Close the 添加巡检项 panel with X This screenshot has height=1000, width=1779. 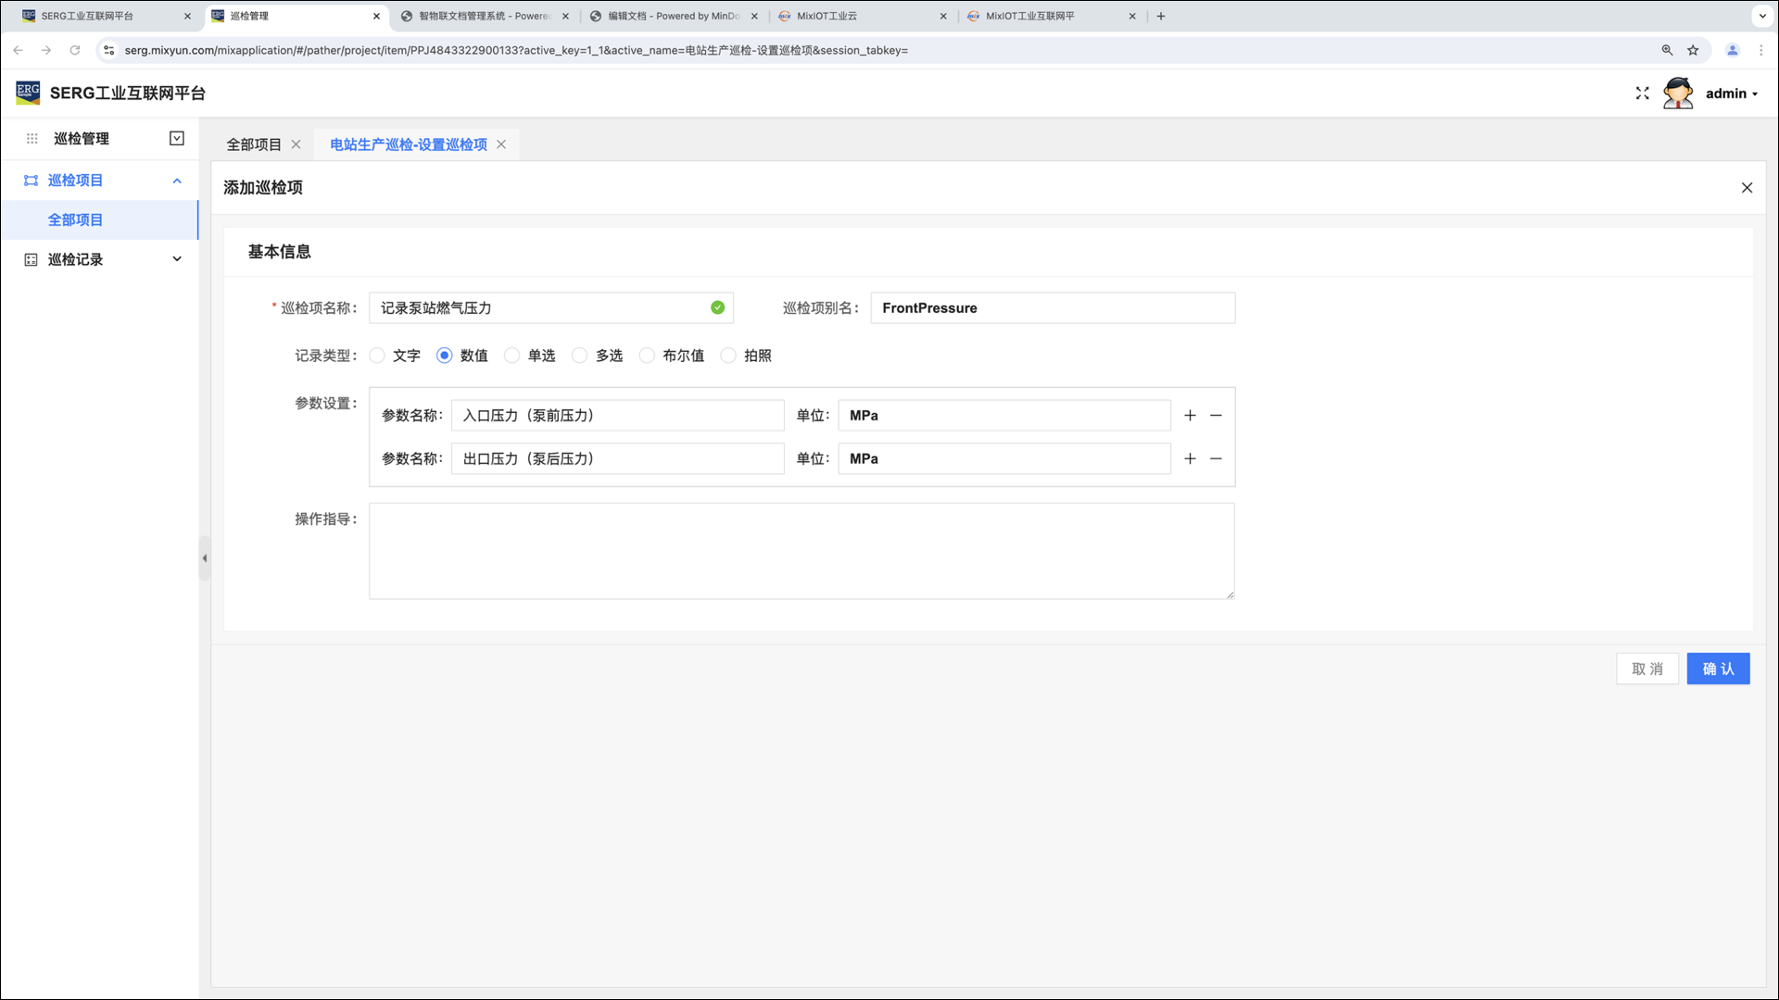[x=1747, y=188]
